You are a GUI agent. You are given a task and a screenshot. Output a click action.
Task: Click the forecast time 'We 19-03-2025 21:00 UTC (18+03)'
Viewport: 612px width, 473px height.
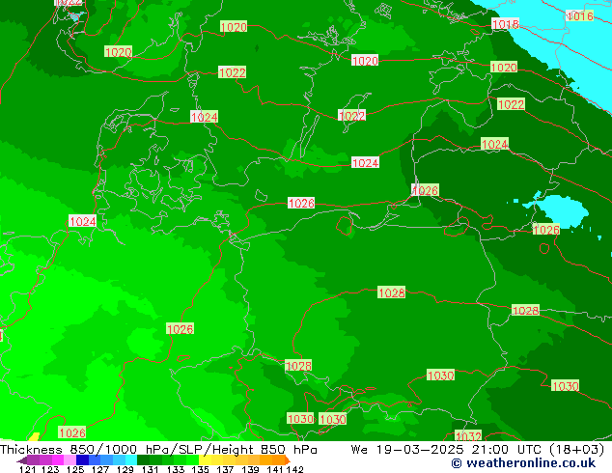[x=478, y=450]
